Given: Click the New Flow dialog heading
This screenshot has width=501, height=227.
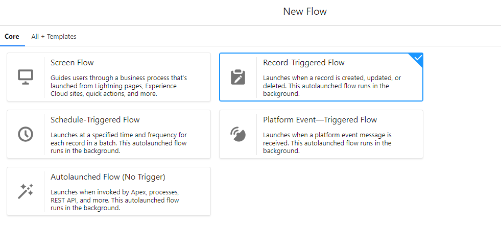Looking at the screenshot, I should (x=305, y=11).
